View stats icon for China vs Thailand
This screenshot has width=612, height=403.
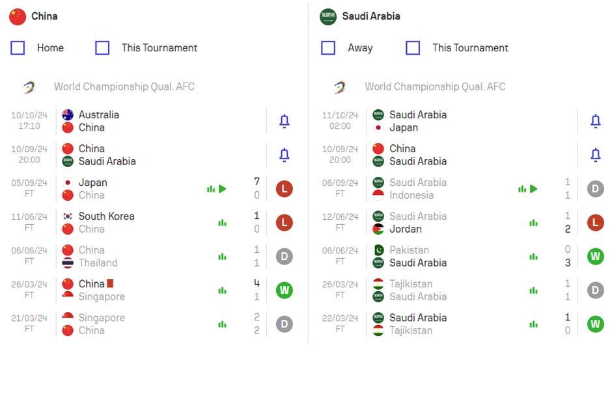222,257
